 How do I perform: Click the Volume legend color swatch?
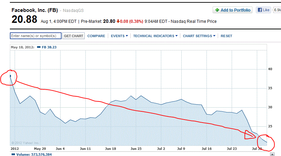pyautogui.click(x=13, y=154)
